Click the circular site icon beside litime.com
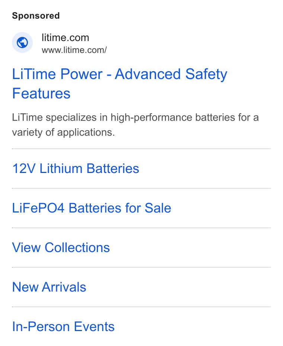The width and height of the screenshot is (283, 346). click(x=22, y=43)
